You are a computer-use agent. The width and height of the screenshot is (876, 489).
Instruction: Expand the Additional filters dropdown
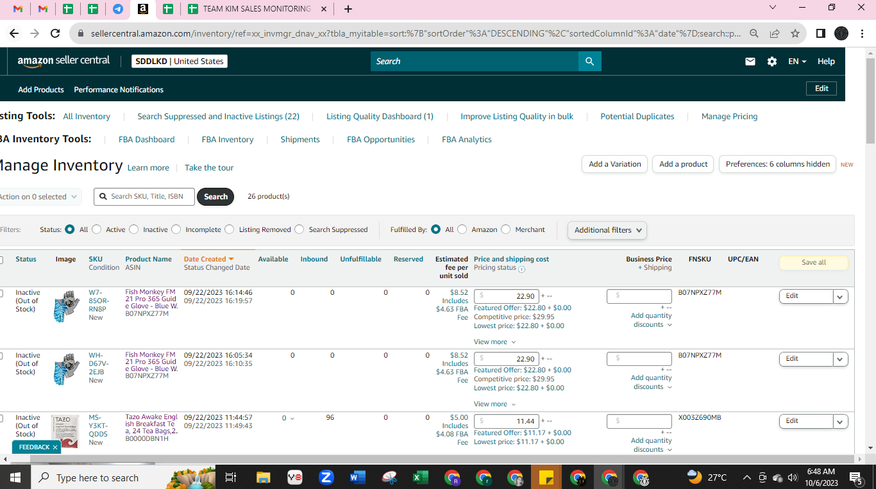pos(607,230)
